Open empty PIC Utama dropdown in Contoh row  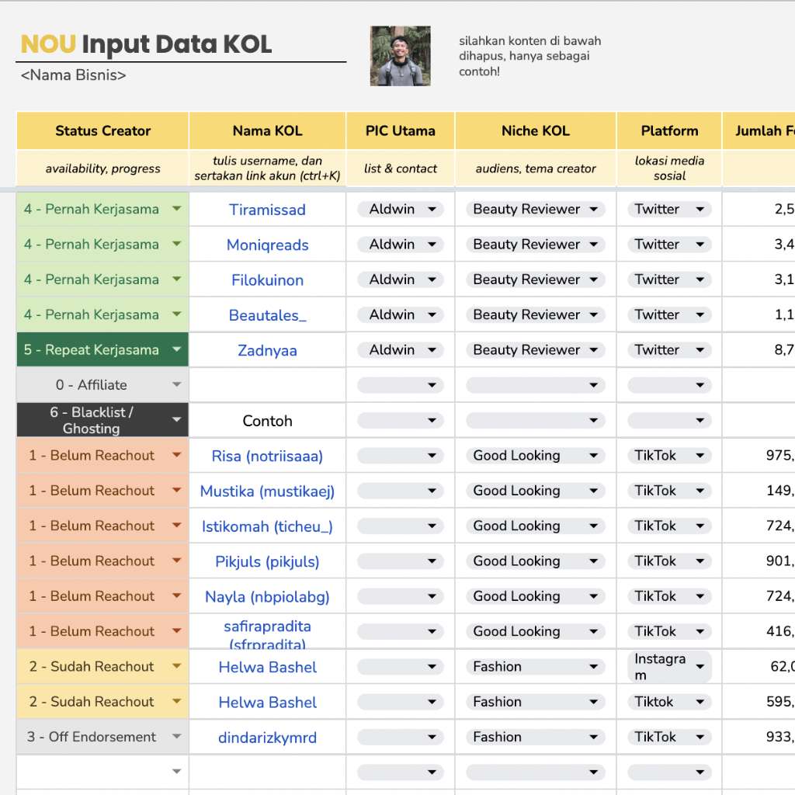coord(432,421)
